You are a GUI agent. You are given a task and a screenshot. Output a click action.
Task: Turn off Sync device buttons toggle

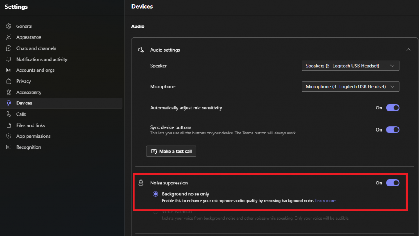click(x=392, y=129)
